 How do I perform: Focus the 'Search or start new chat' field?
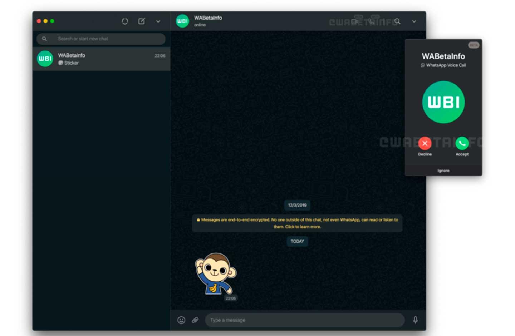click(x=101, y=39)
